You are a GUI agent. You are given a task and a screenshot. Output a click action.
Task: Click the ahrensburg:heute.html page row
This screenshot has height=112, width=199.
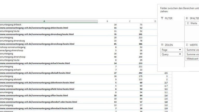37,34
